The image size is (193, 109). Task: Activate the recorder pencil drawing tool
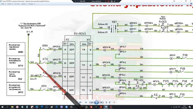(x=115, y=1)
